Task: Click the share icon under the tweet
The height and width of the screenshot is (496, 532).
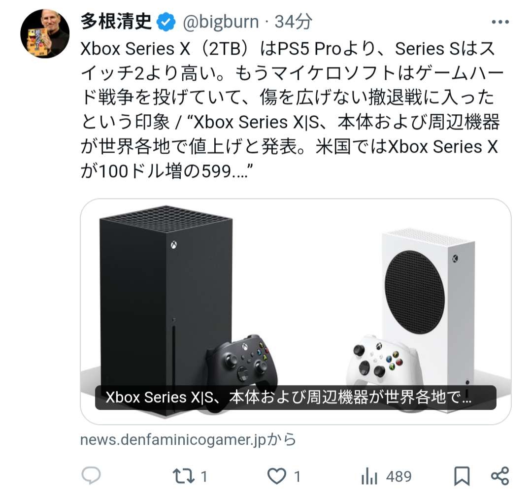Action: (500, 476)
